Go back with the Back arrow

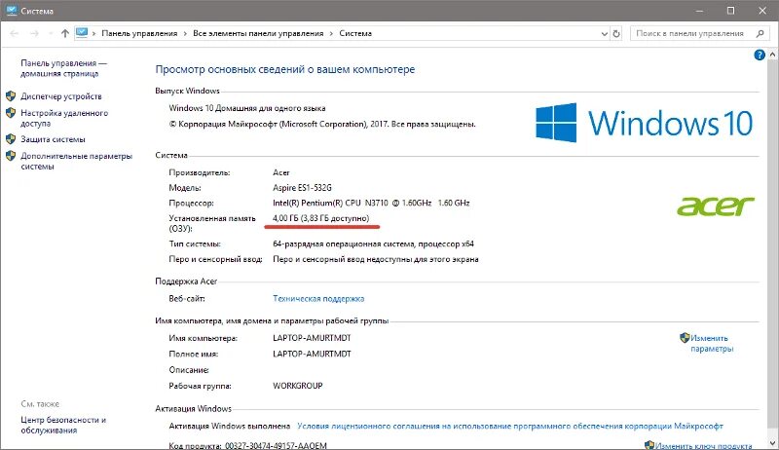(x=15, y=33)
